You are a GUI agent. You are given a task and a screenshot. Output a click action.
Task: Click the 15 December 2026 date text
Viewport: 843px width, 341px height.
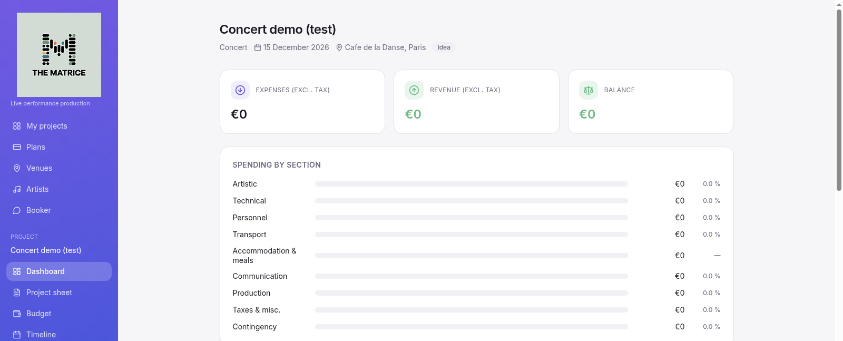(x=296, y=47)
